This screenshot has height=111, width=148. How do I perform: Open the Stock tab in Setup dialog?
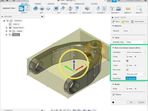click(125, 21)
